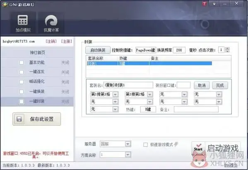The height and width of the screenshot is (170, 248).
Task: Open the 第1排第1格 slot dropdown
Action: click(115, 95)
